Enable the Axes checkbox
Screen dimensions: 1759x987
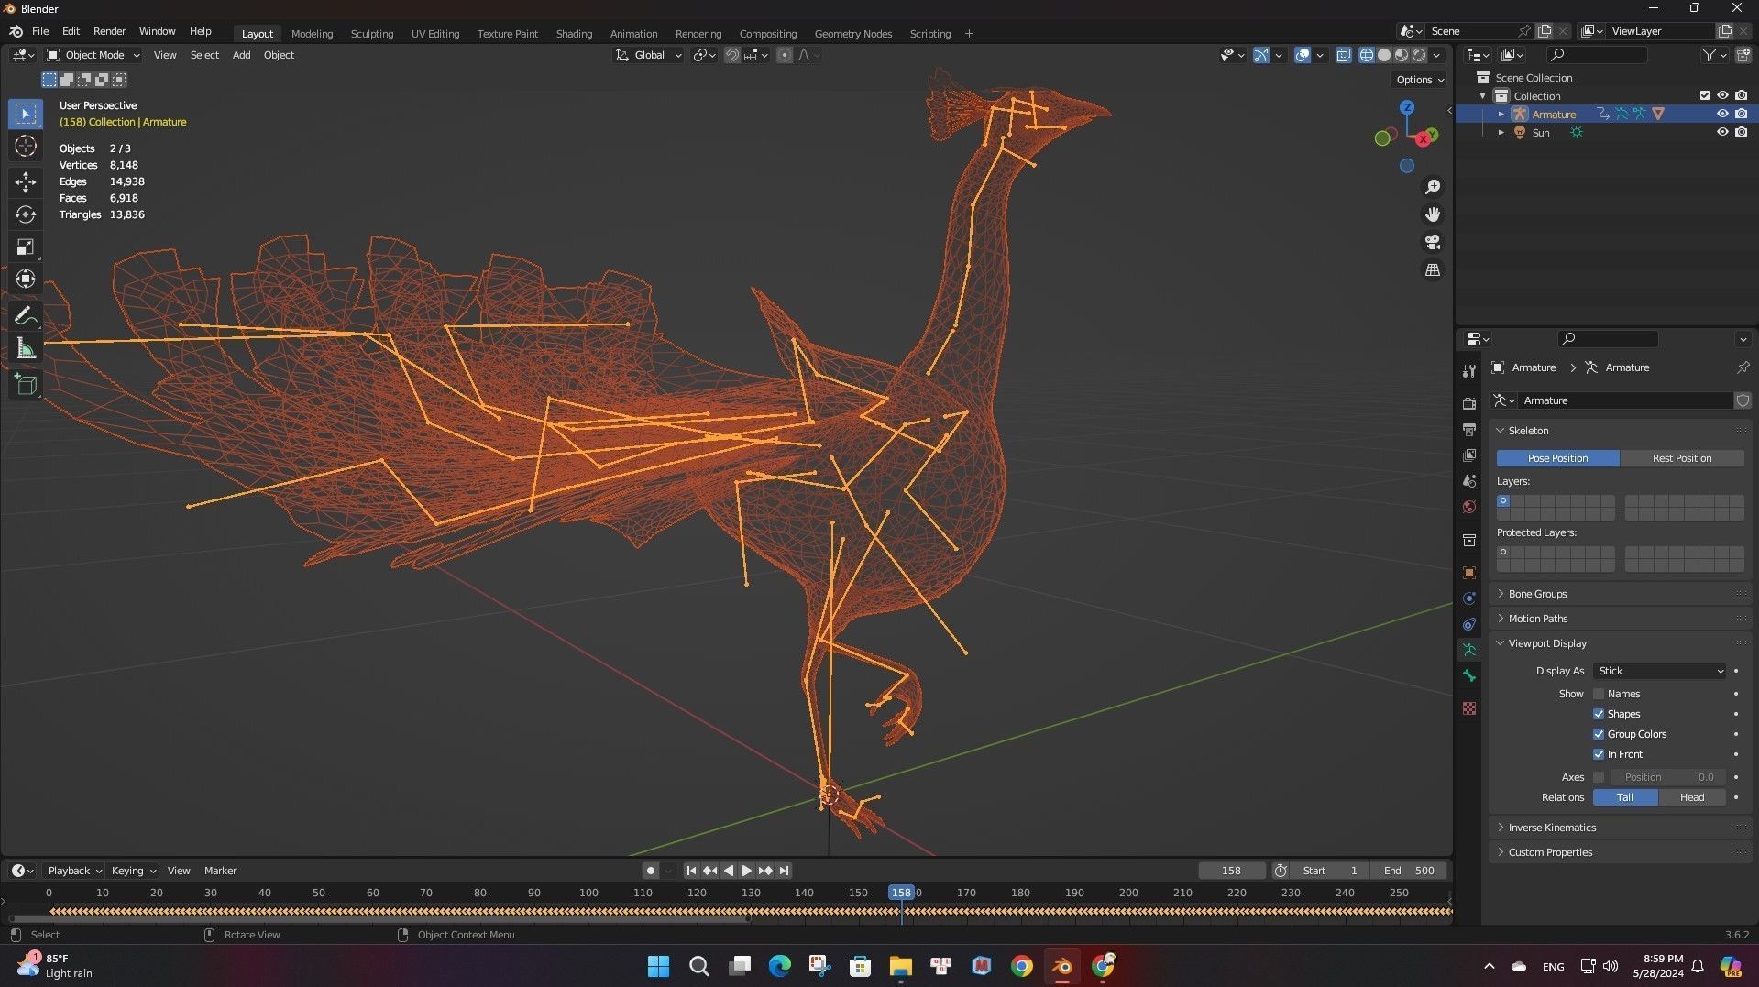click(1599, 777)
